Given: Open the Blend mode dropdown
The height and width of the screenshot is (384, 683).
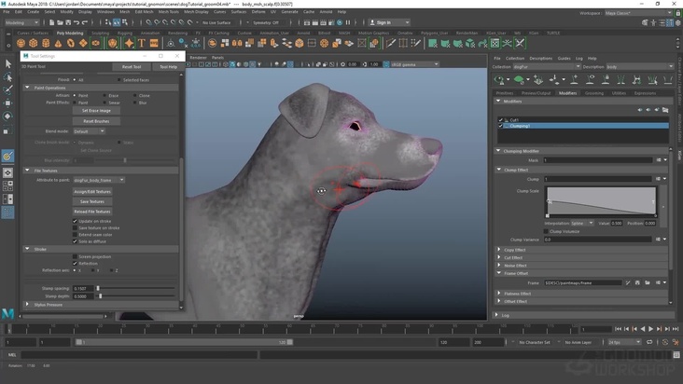Looking at the screenshot, I should [89, 131].
